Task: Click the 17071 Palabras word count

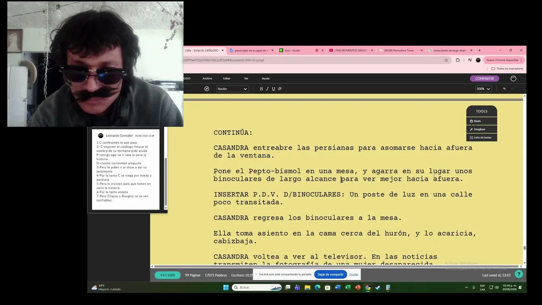Action: (216, 275)
